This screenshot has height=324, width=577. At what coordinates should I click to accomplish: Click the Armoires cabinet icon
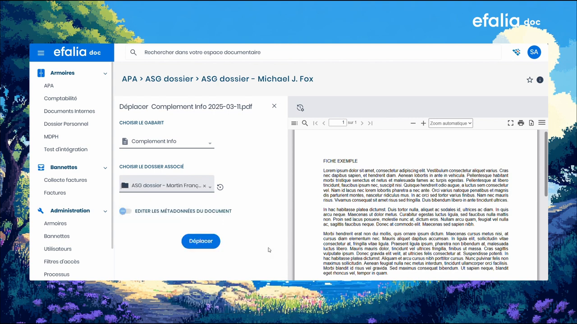[41, 73]
